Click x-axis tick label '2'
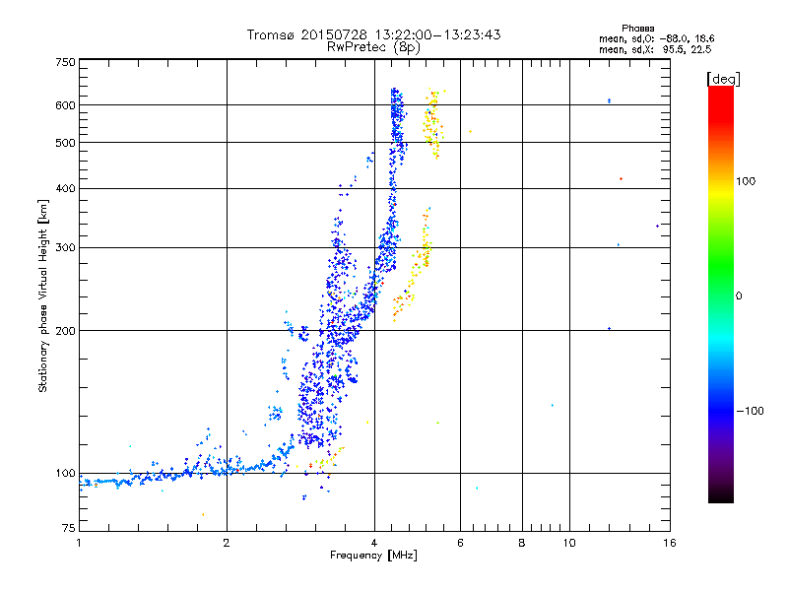Viewport: 788px width, 591px height. [x=227, y=543]
